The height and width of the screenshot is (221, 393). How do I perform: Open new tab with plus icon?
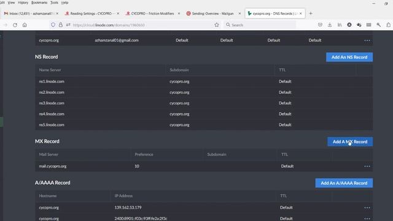311,14
